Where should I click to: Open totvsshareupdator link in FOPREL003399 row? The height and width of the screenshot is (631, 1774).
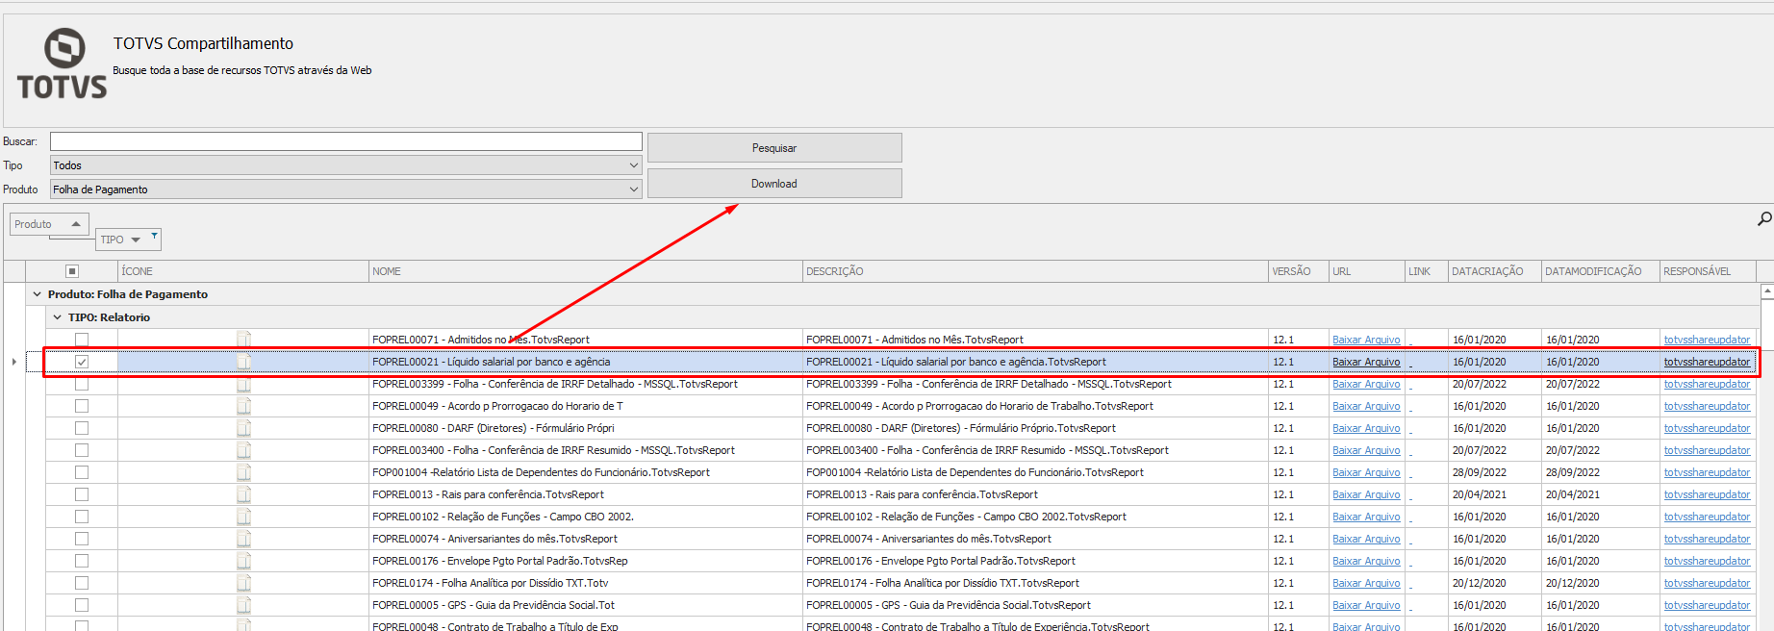click(x=1708, y=384)
